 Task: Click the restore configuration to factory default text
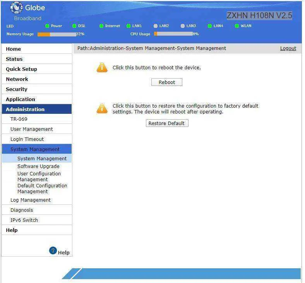[185, 109]
